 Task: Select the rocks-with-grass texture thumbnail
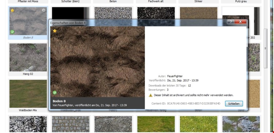pos(241,124)
